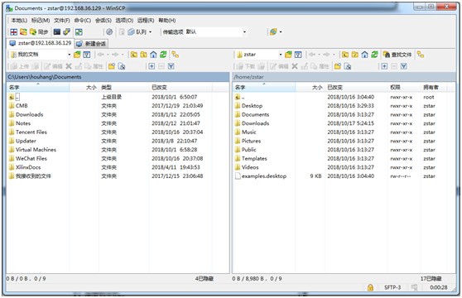Open the 会话(S) menu
The height and width of the screenshot is (298, 462).
coord(103,21)
